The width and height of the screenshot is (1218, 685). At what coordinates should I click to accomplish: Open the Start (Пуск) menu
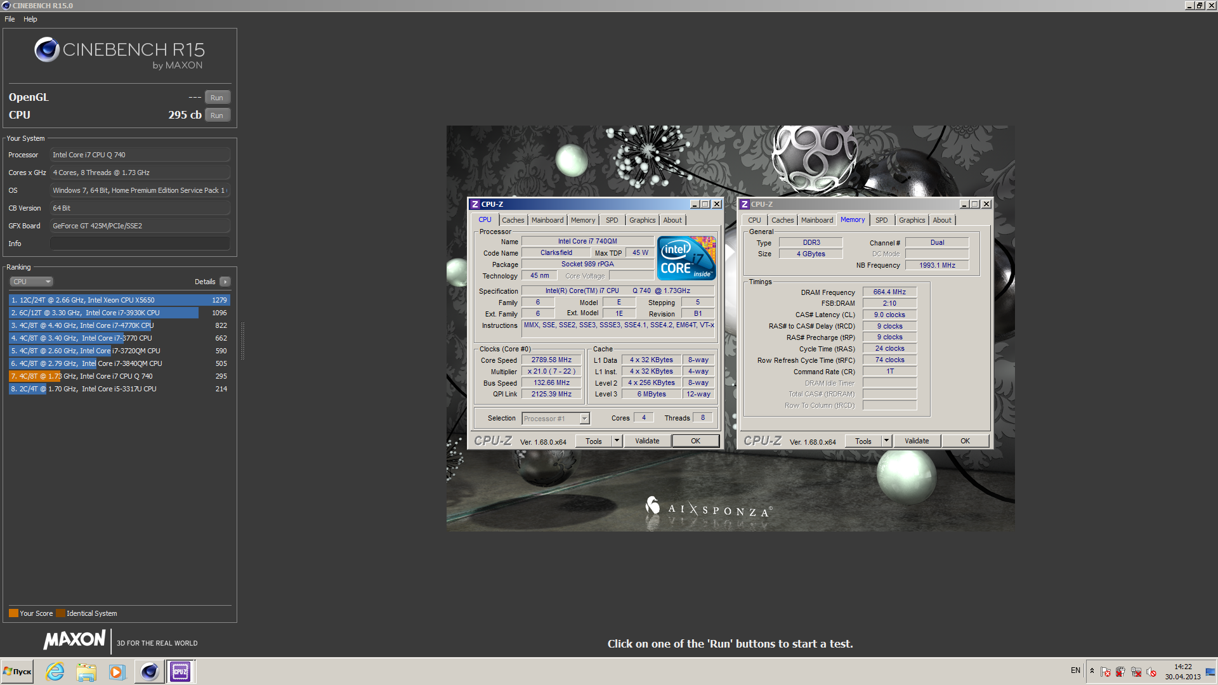pos(17,672)
